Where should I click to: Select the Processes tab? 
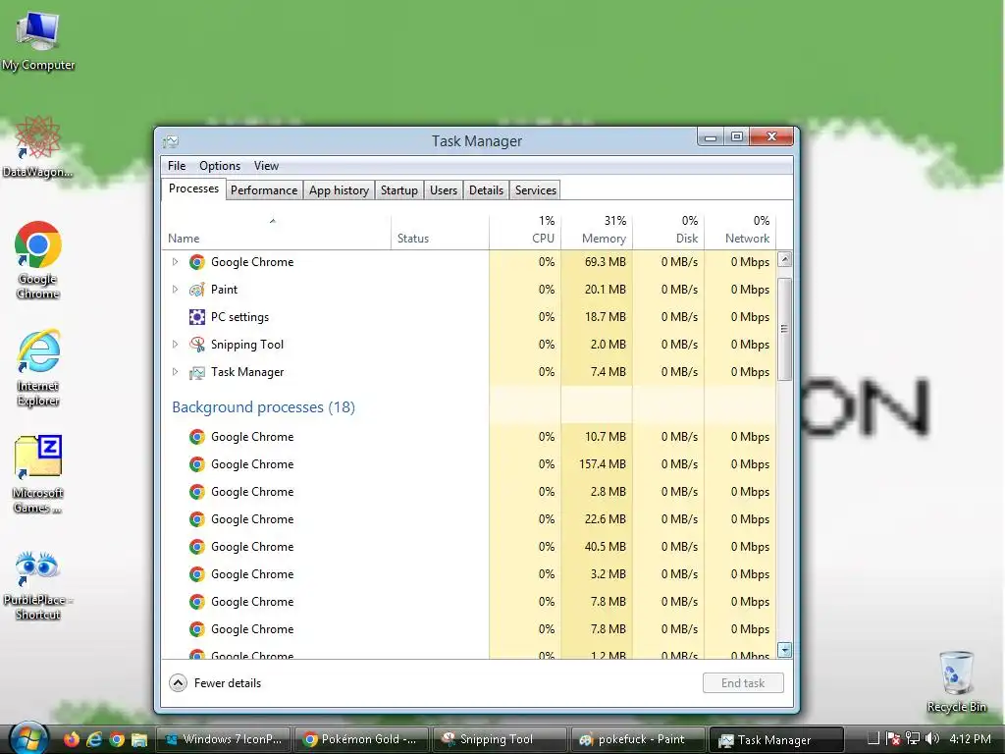193,188
